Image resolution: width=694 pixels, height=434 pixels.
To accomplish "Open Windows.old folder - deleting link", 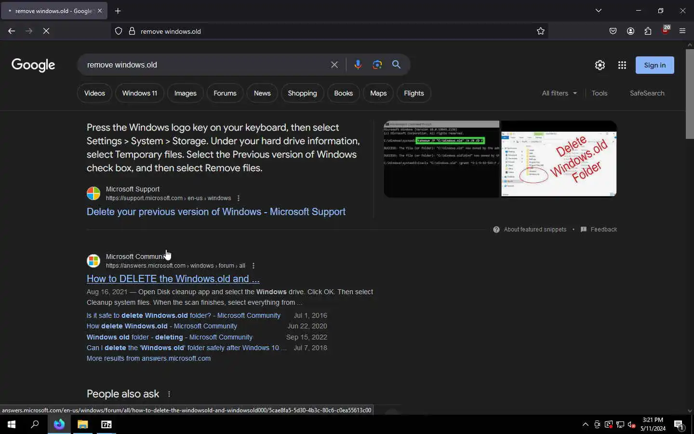I will (x=170, y=337).
